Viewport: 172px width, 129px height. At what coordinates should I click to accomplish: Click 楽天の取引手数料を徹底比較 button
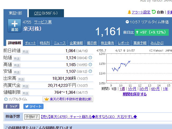click(68, 99)
